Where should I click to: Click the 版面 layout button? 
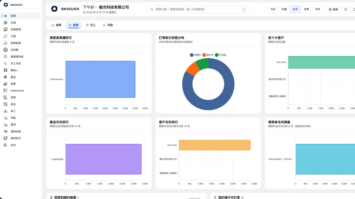(x=333, y=9)
